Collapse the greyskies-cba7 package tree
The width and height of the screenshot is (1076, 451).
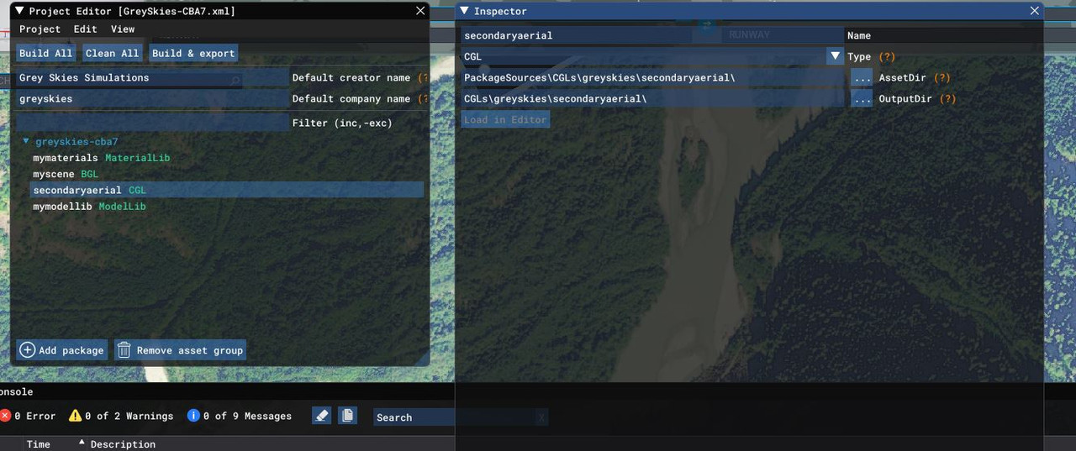pyautogui.click(x=26, y=142)
